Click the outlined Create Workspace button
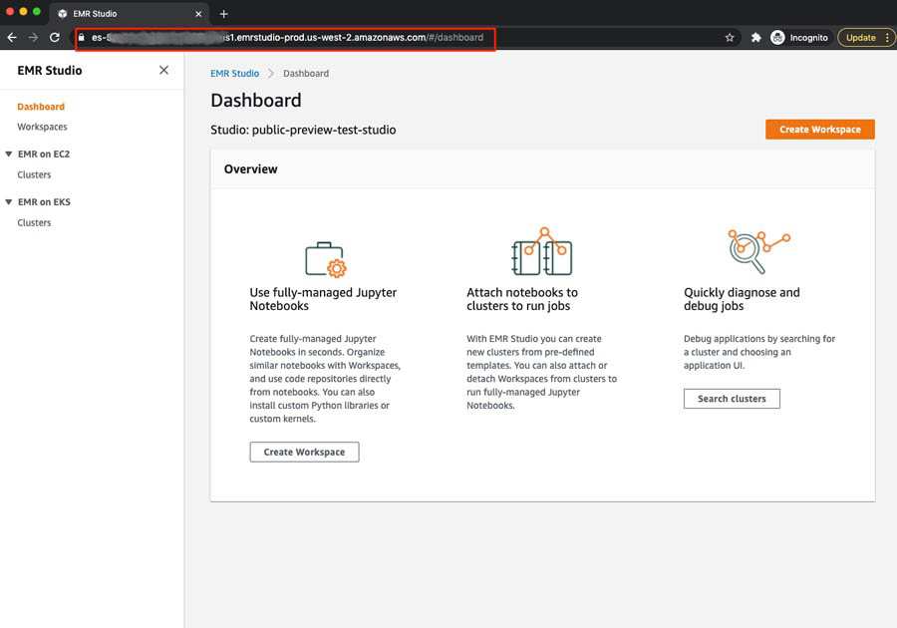Image resolution: width=897 pixels, height=628 pixels. coord(304,452)
